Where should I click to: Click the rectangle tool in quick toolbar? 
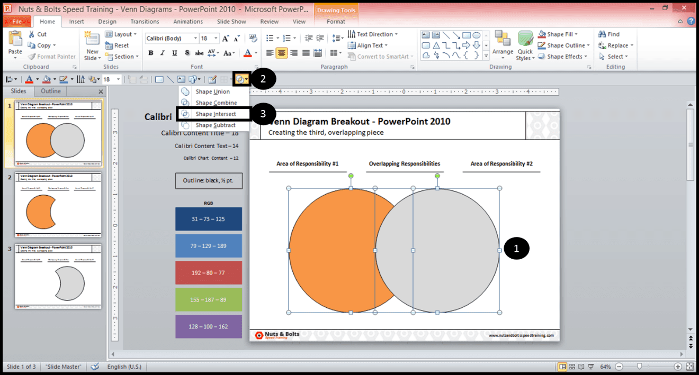click(159, 79)
